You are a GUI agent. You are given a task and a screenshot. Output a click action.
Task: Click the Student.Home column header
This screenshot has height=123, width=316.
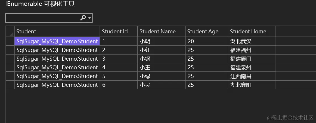point(252,31)
